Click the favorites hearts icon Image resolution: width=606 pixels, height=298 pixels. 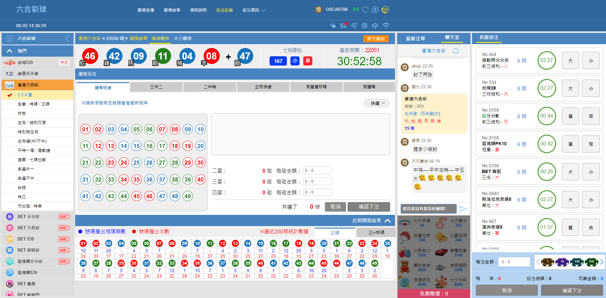coord(333,26)
